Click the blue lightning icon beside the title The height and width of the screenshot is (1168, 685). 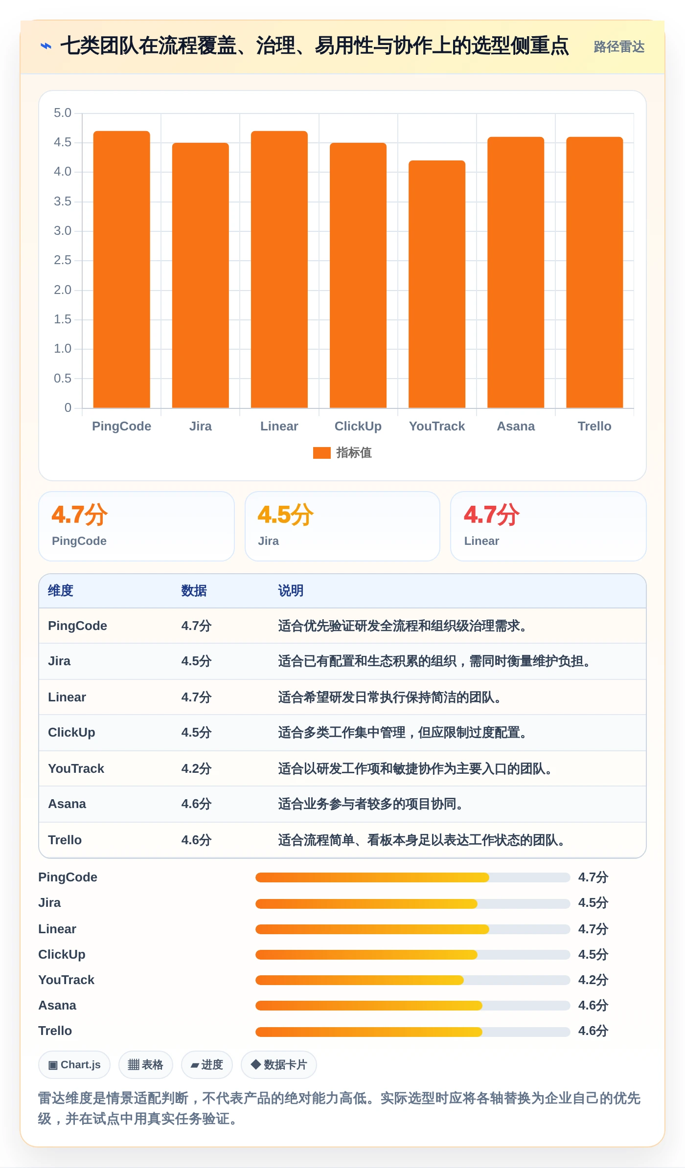pyautogui.click(x=46, y=46)
